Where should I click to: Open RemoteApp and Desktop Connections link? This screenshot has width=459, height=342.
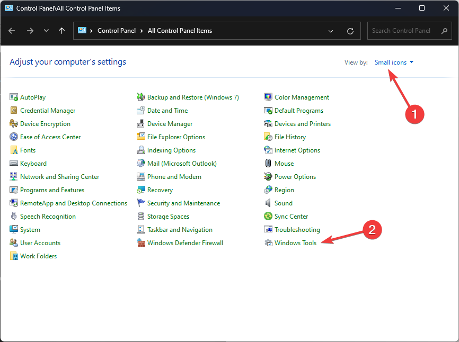pyautogui.click(x=74, y=203)
